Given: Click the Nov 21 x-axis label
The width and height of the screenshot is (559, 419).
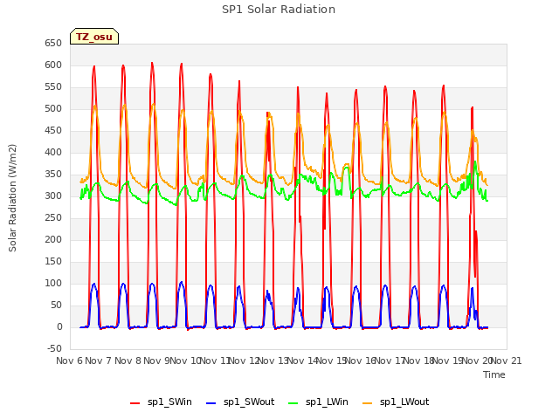Looking at the screenshot, I should coord(507,361).
